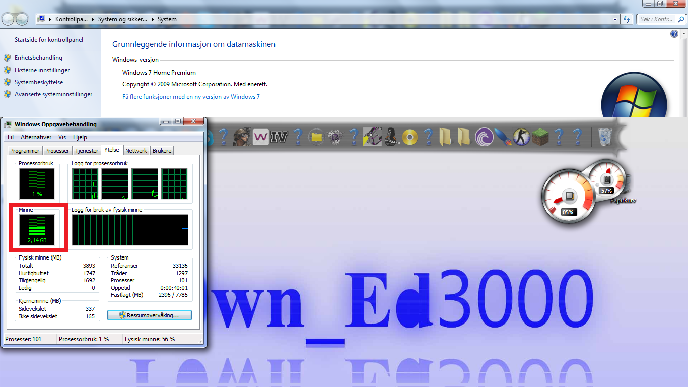Open the address bar previous locations dropdown
The height and width of the screenshot is (387, 688).
615,19
